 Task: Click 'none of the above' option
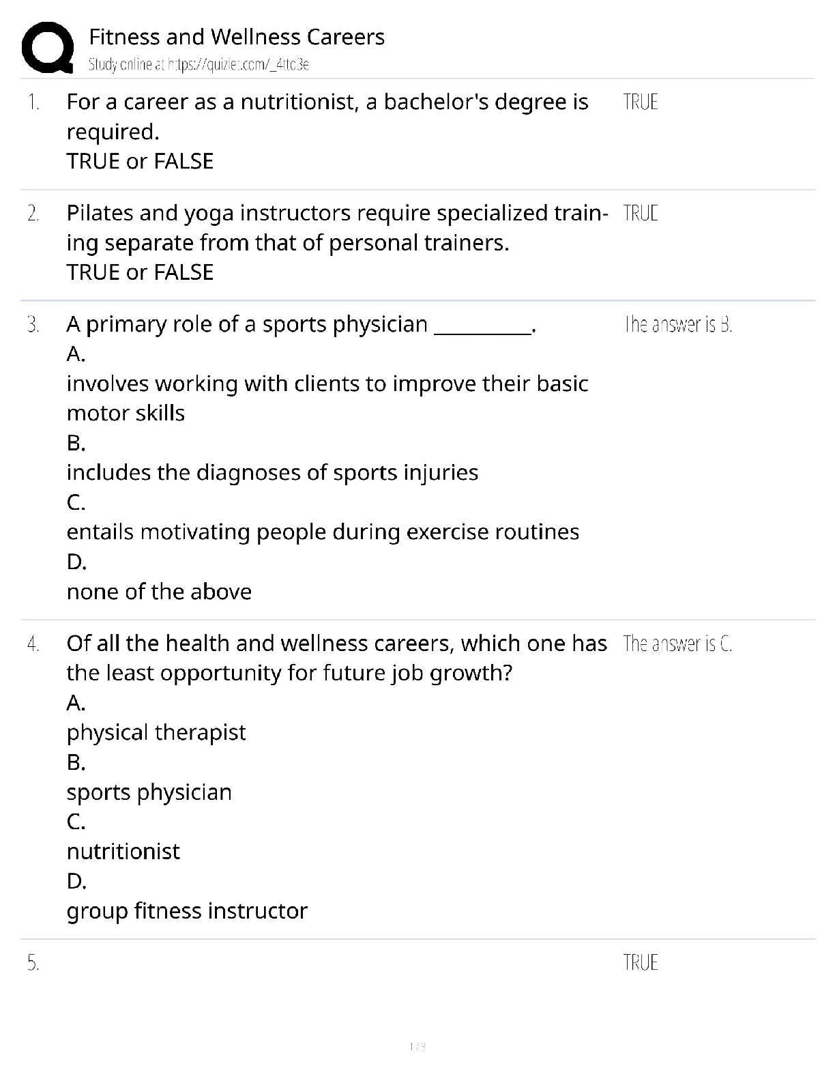tap(159, 591)
